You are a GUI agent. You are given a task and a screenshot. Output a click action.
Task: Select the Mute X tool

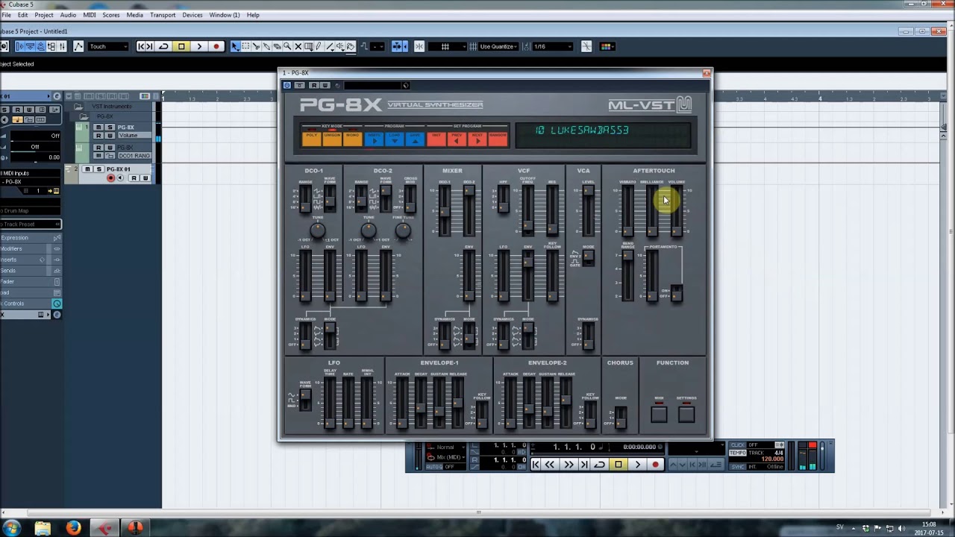(298, 46)
